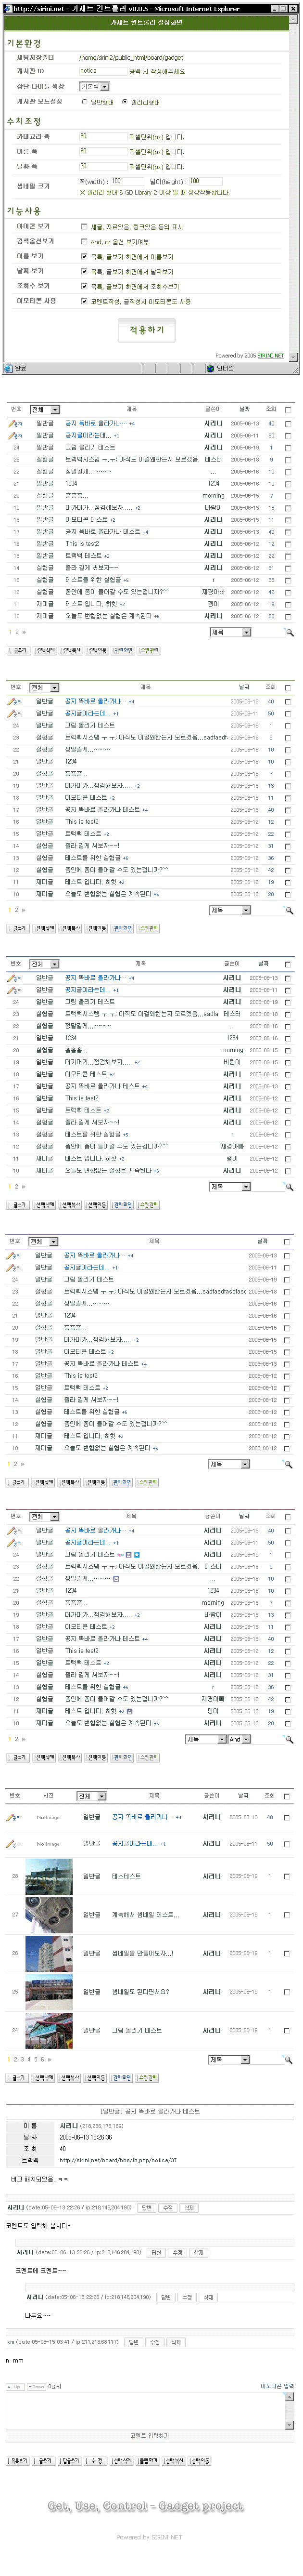
Task: Click the 완료 page icon in the status bar
Action: click(8, 368)
